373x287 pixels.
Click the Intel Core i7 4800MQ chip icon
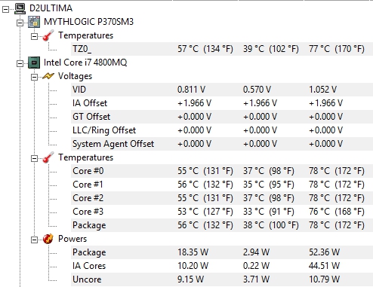pos(34,63)
